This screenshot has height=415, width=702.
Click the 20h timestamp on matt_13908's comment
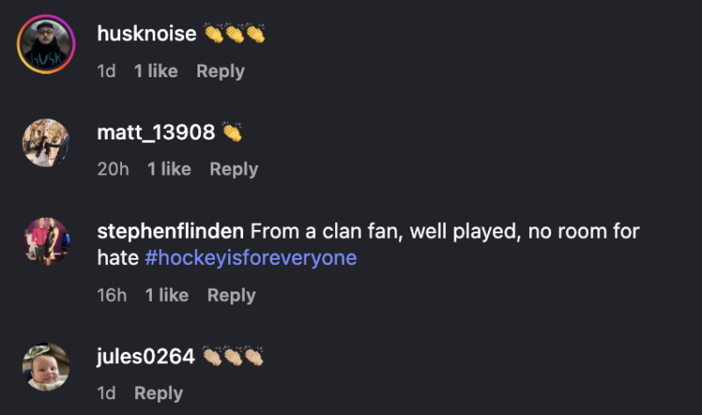pos(112,169)
